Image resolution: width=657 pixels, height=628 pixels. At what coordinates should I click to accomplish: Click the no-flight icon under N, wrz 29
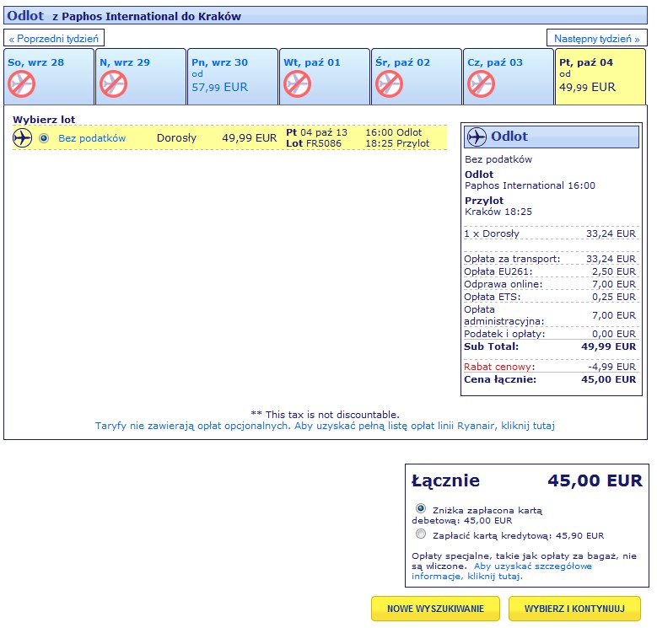(x=114, y=83)
